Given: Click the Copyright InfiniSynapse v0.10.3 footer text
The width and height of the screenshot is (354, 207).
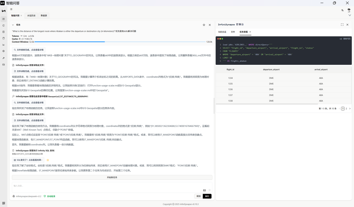Looking at the screenshot, I should (x=181, y=204).
